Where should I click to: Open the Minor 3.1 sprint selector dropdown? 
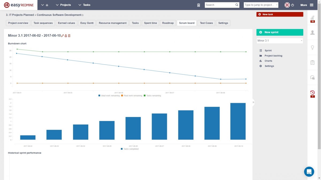[x=280, y=41]
